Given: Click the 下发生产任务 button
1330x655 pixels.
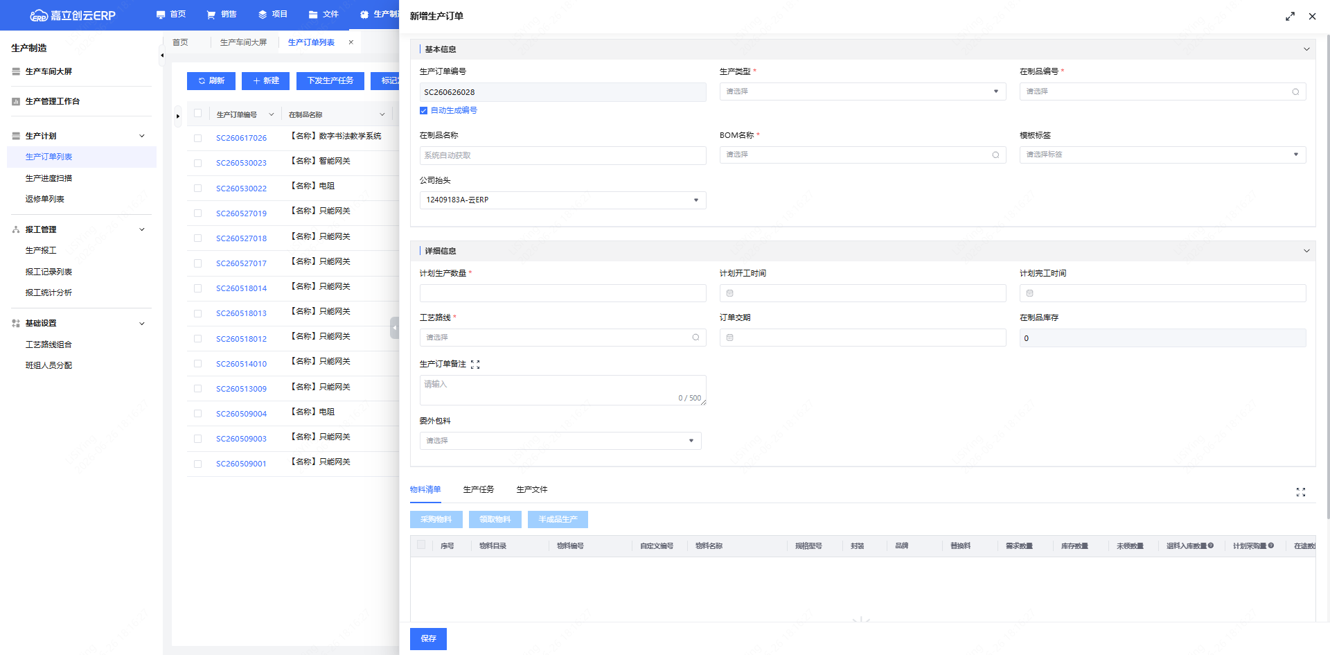Looking at the screenshot, I should 330,81.
